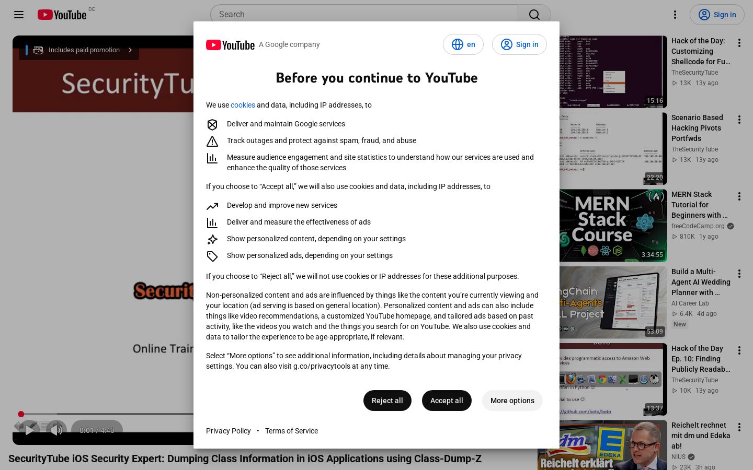The width and height of the screenshot is (753, 470).
Task: Click title 'Hack of the Day Ep. 10'
Action: [x=701, y=359]
